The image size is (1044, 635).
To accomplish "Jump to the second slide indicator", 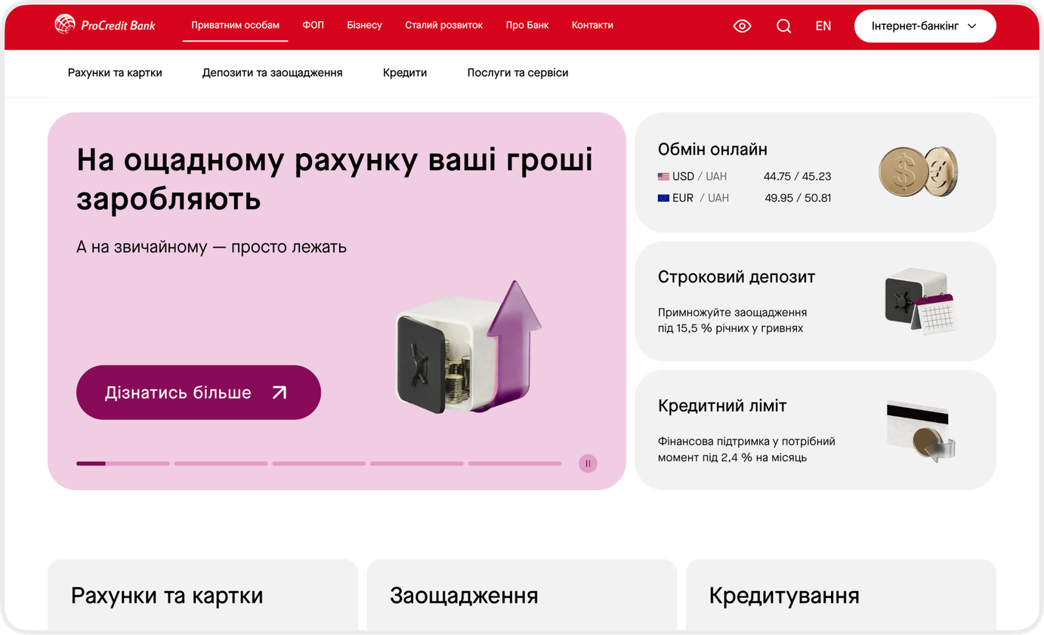I will pos(221,464).
